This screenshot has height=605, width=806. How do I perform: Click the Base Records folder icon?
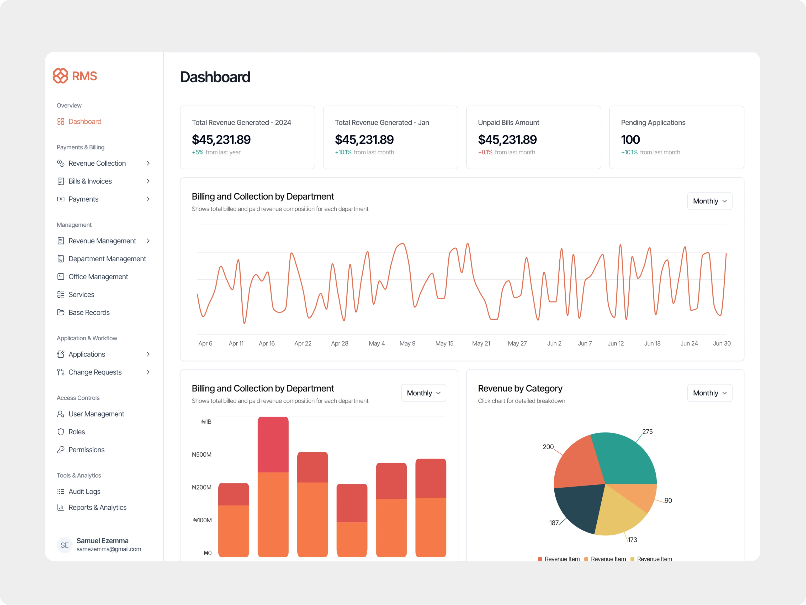61,312
